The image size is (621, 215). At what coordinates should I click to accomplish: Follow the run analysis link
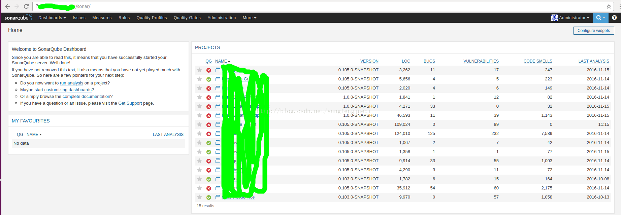tap(71, 83)
